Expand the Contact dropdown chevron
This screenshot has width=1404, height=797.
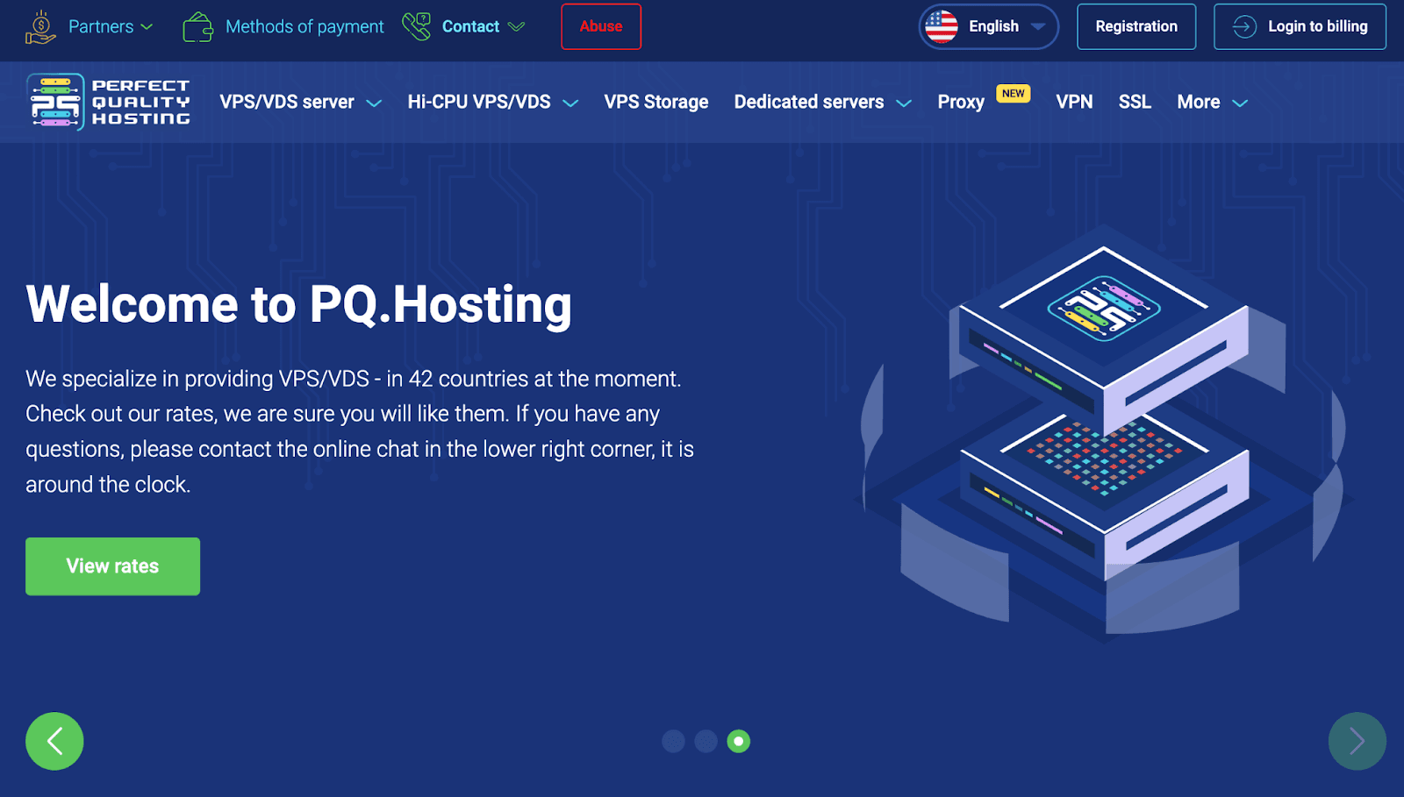pyautogui.click(x=517, y=27)
